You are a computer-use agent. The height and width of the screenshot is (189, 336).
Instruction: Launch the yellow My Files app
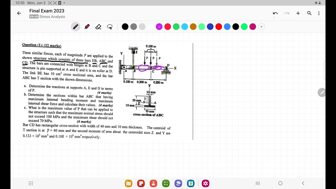tap(129, 183)
